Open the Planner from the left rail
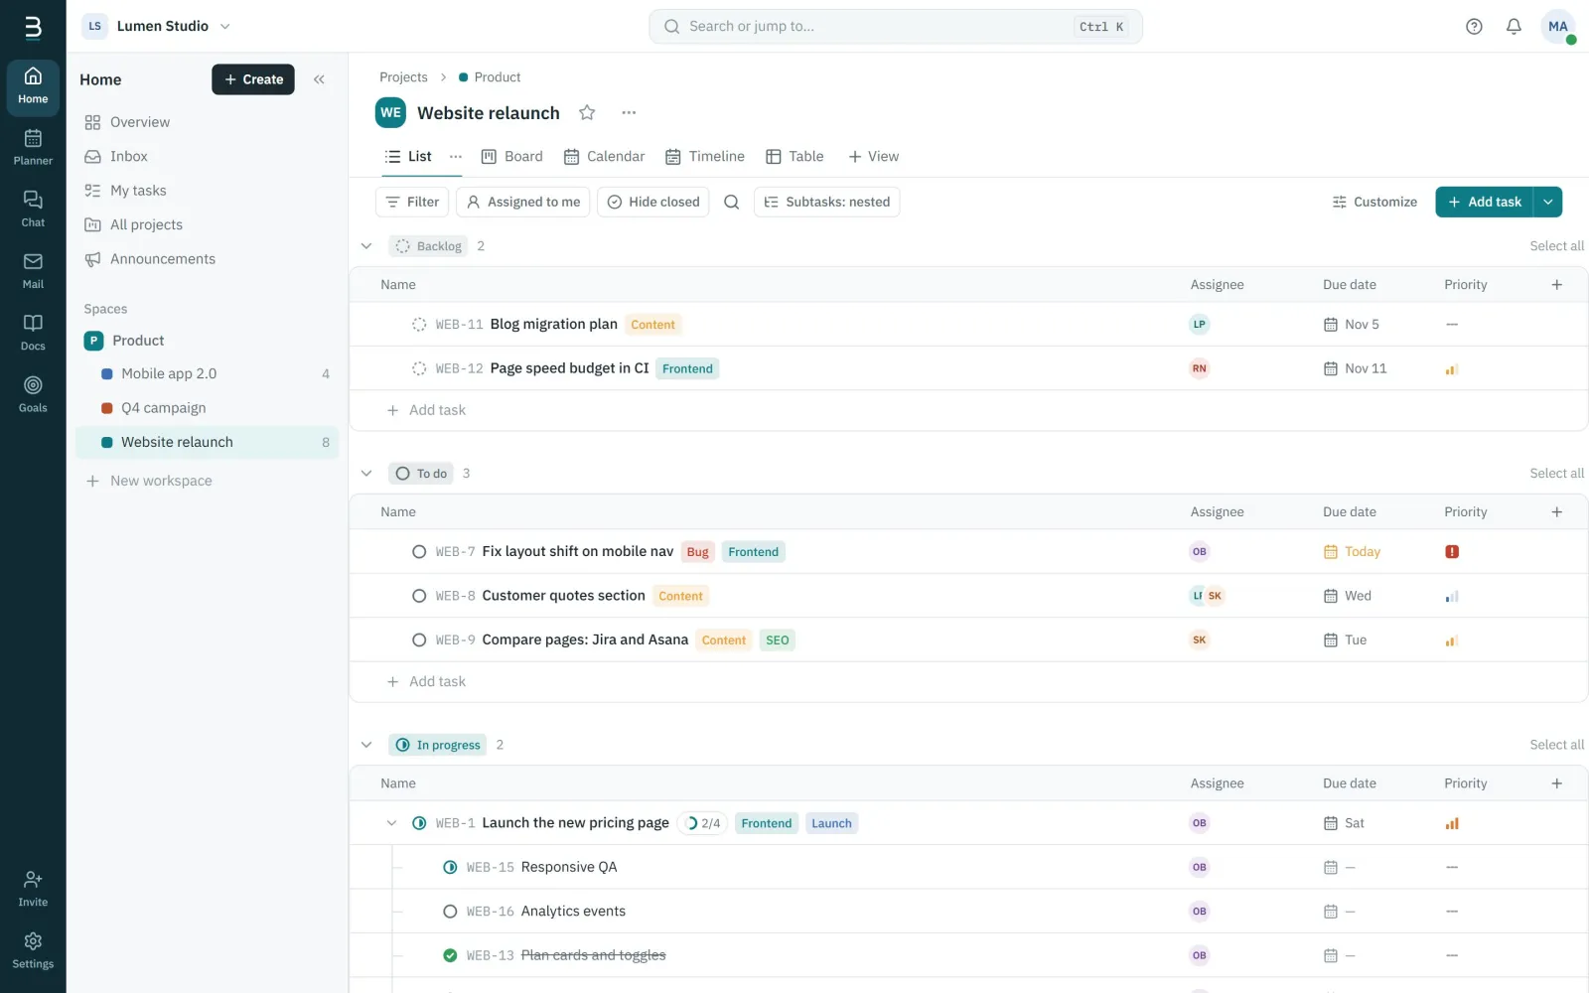 click(x=33, y=147)
